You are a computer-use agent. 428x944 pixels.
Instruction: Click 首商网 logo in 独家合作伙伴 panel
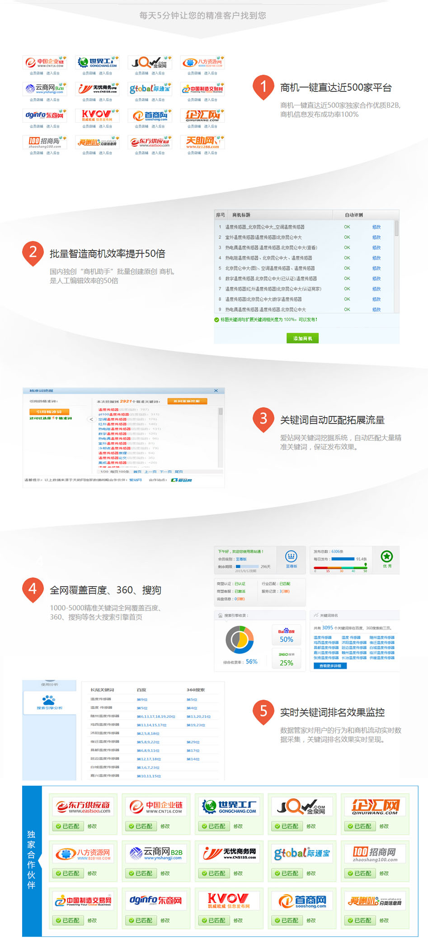tap(302, 901)
